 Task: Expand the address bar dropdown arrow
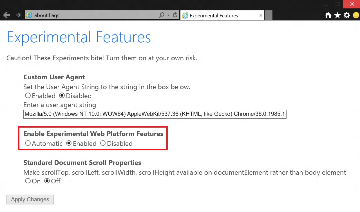(x=168, y=15)
